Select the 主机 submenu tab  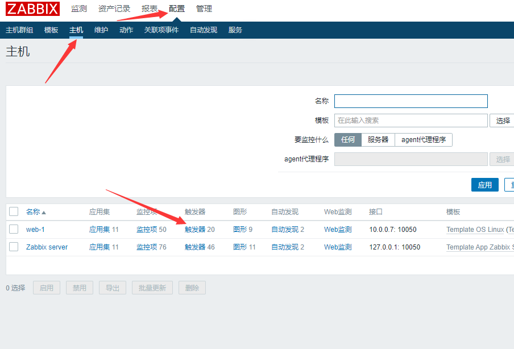[76, 30]
